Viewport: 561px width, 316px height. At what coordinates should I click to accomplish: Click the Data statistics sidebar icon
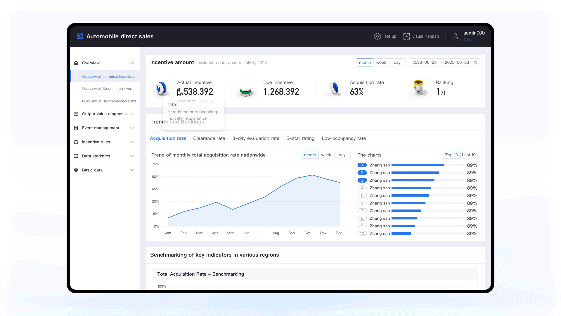pyautogui.click(x=76, y=156)
